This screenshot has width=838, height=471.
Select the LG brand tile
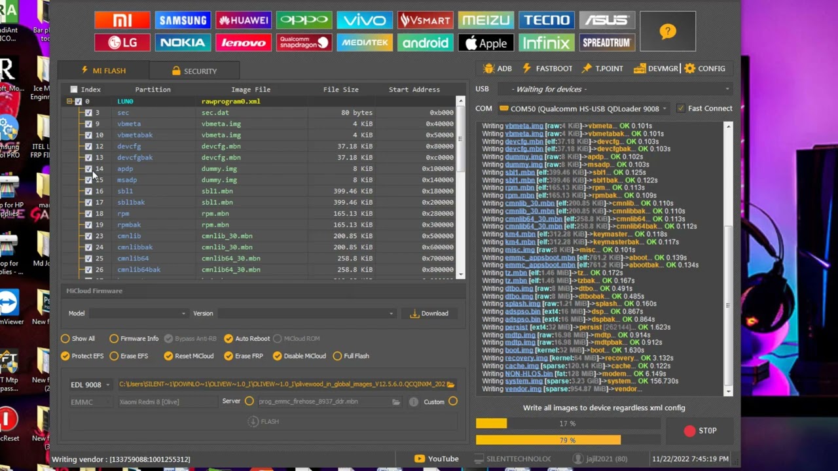click(122, 43)
